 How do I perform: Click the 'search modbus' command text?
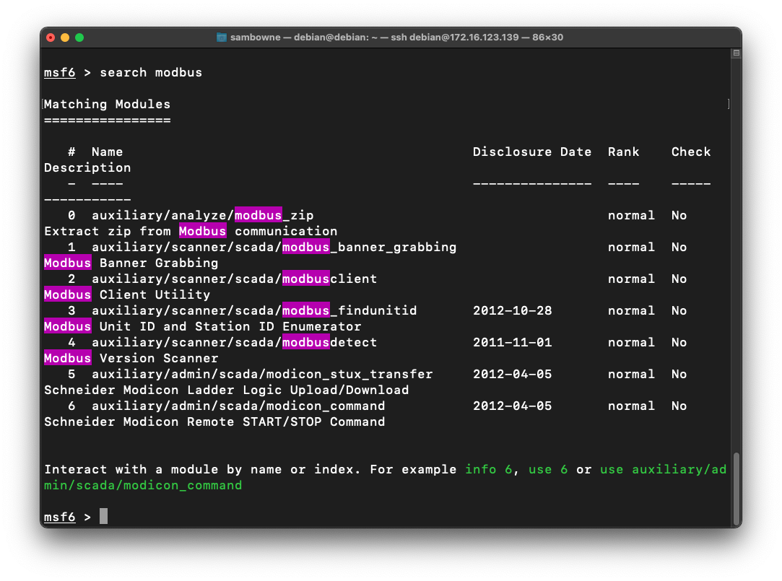151,73
